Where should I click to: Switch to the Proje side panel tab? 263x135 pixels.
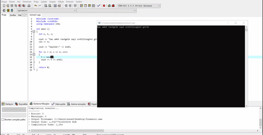[x=4, y=15]
